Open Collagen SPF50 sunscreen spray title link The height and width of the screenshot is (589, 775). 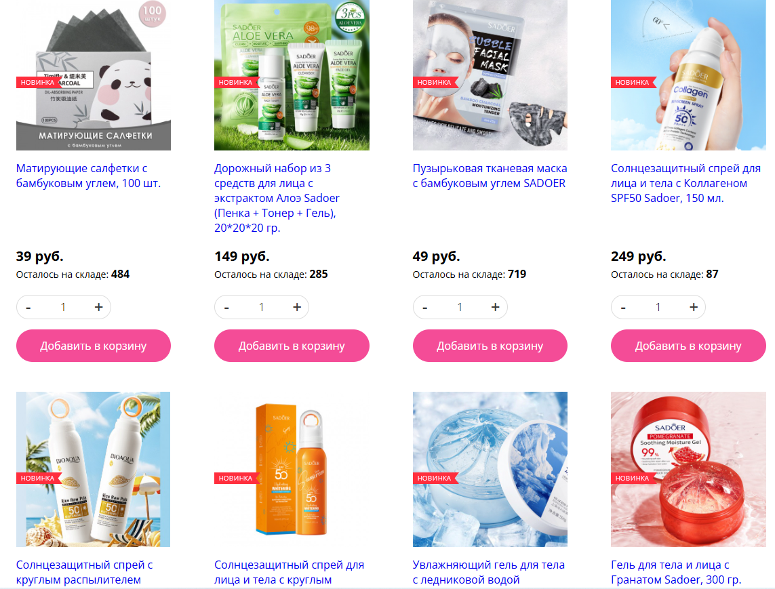point(685,183)
